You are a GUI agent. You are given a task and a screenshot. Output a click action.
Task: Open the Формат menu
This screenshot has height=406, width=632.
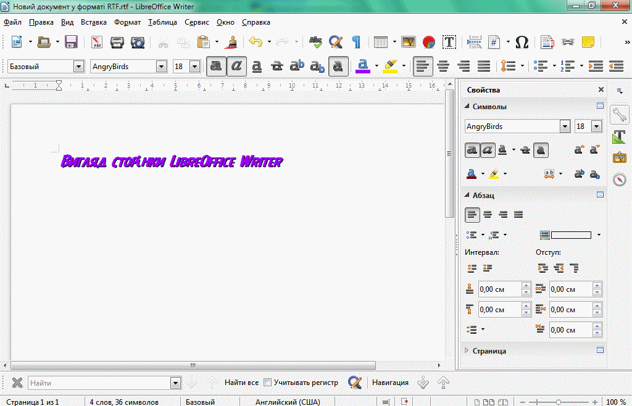(127, 22)
